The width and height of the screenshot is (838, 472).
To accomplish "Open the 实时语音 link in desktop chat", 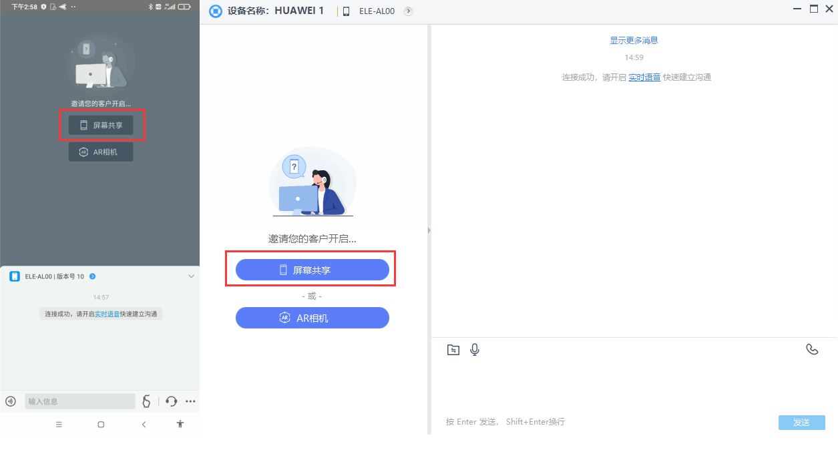I will 644,77.
